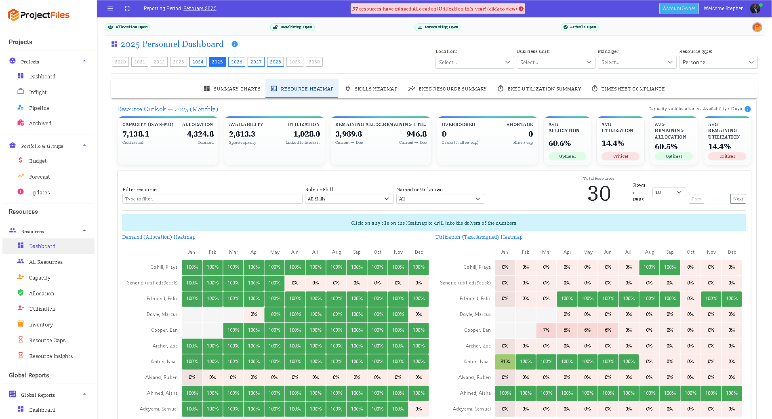Open the Resource type Personnel dropdown
The width and height of the screenshot is (772, 419).
(718, 62)
